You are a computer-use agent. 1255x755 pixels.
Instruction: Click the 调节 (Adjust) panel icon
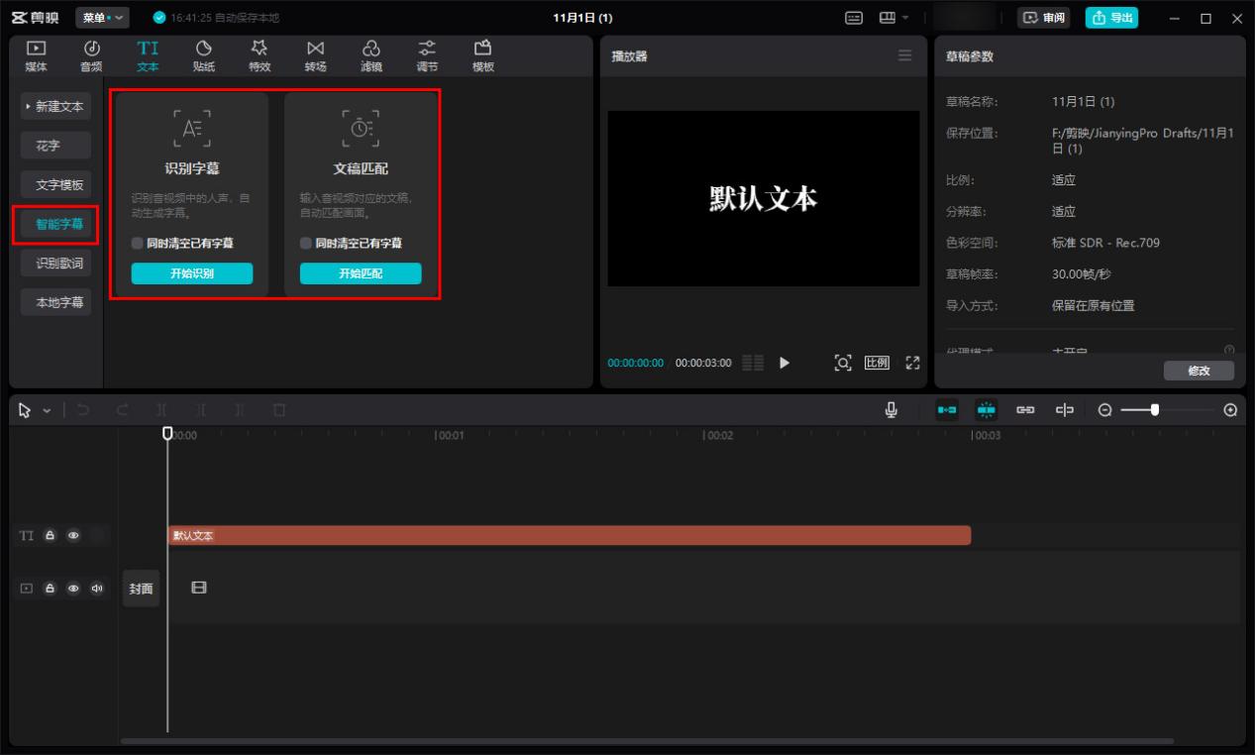(x=425, y=54)
